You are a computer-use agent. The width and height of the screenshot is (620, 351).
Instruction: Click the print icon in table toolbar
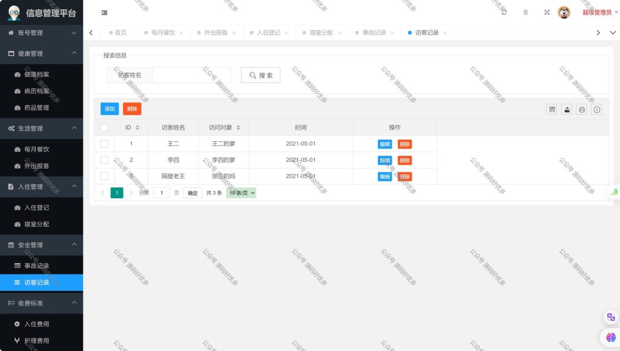pyautogui.click(x=582, y=110)
